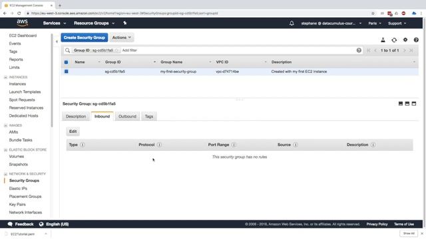Click Show All downloads button

click(409, 233)
